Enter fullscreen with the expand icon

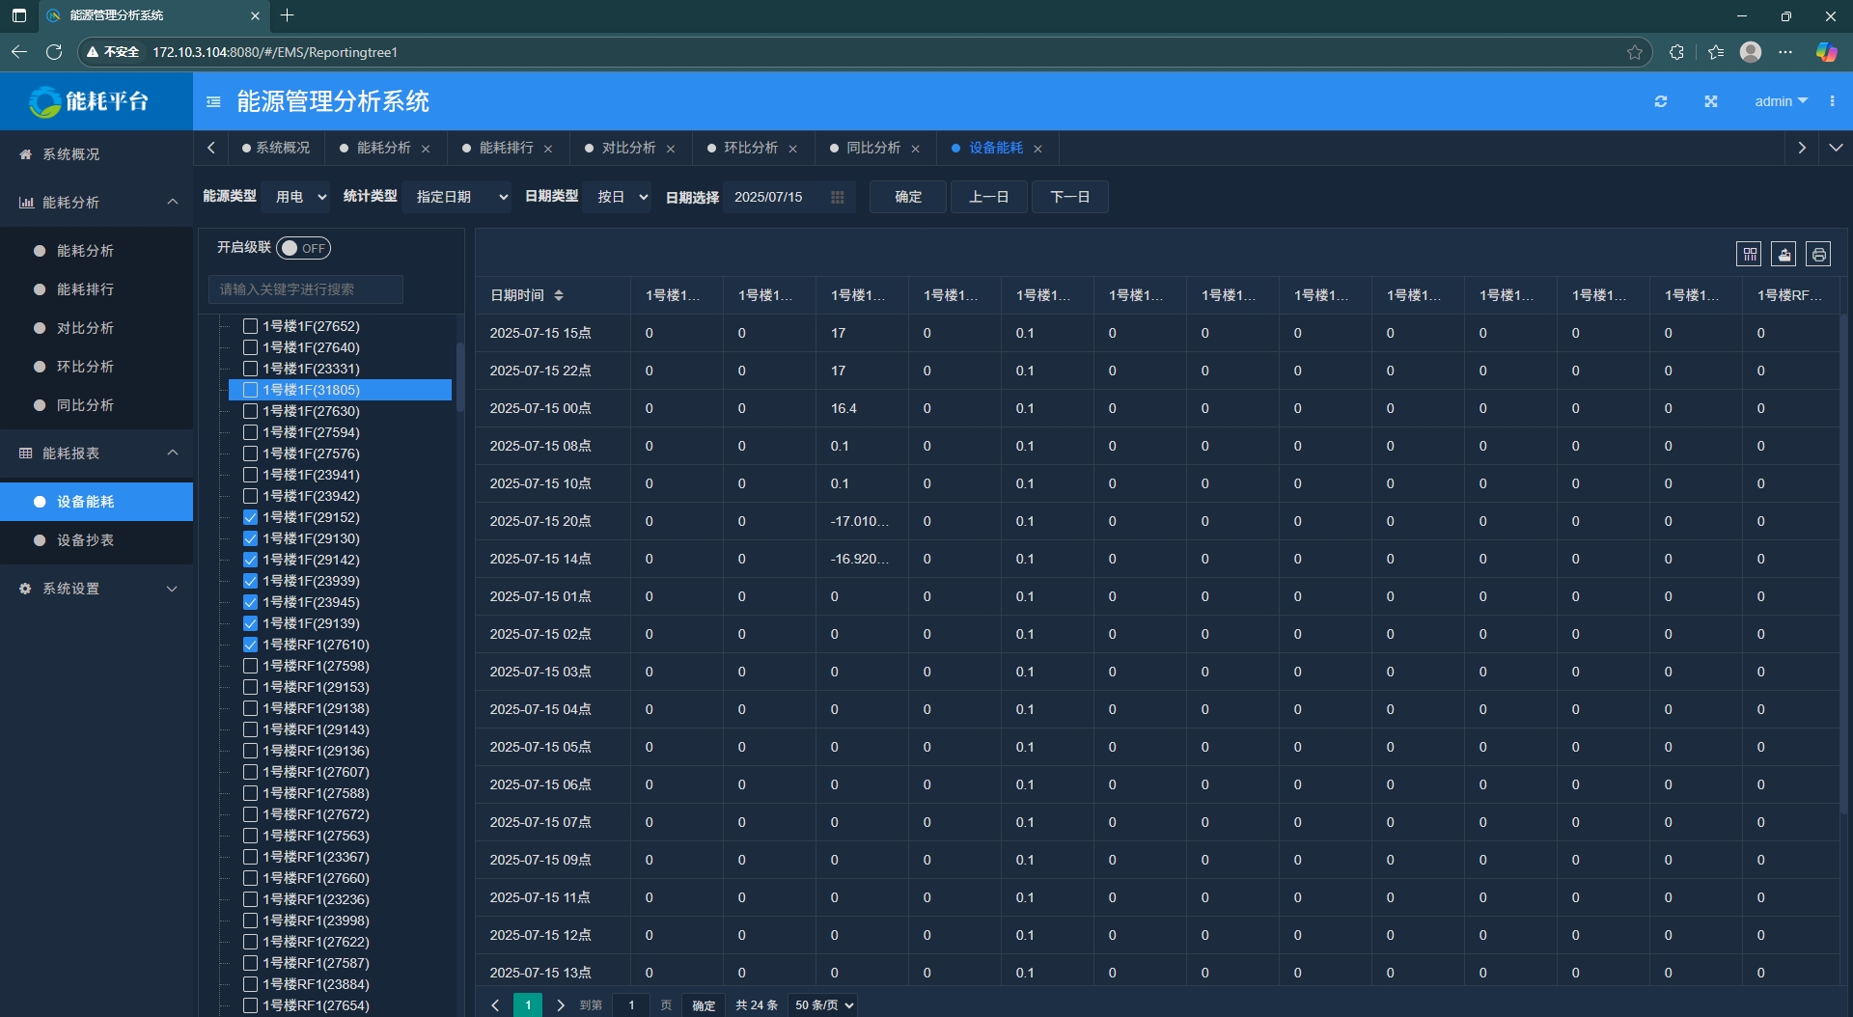tap(1710, 101)
